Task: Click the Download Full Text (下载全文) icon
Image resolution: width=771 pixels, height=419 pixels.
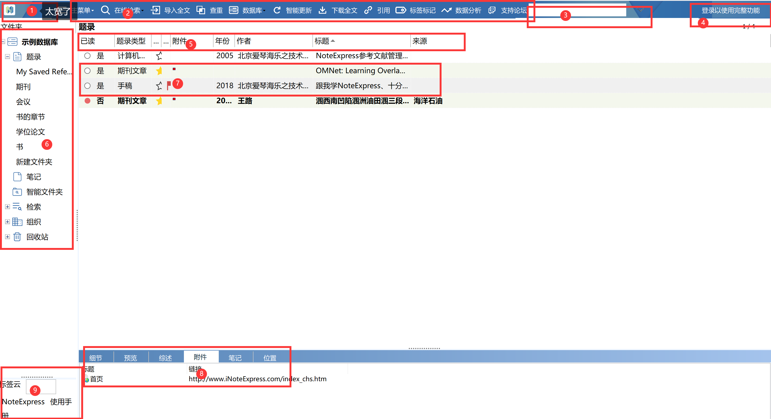Action: pos(322,10)
